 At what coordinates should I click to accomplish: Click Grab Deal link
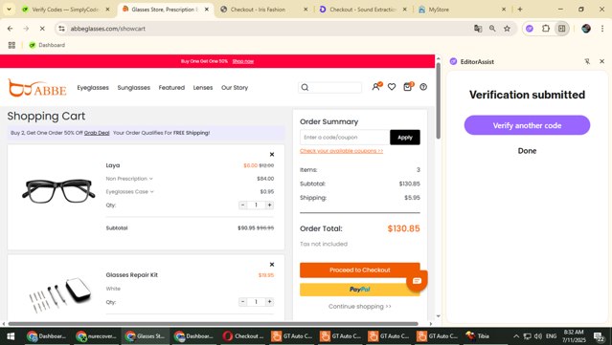pyautogui.click(x=97, y=133)
